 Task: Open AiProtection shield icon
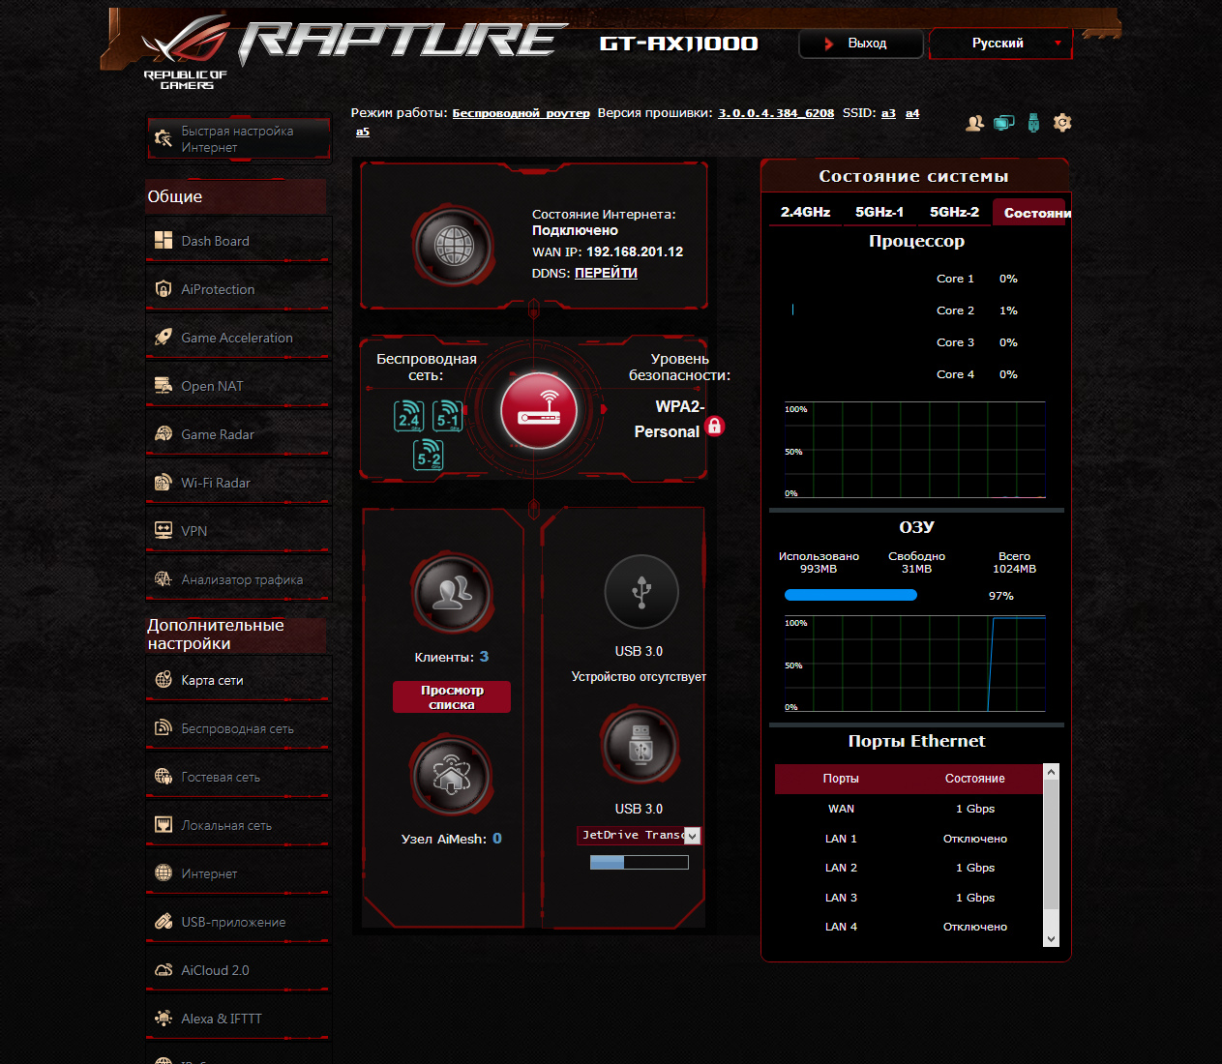(x=164, y=289)
